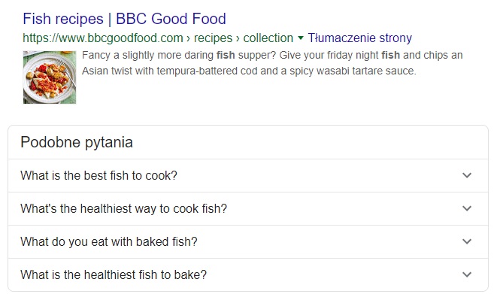Open question 'What do you eat with baked fish?'
497x294 pixels.
click(x=109, y=241)
